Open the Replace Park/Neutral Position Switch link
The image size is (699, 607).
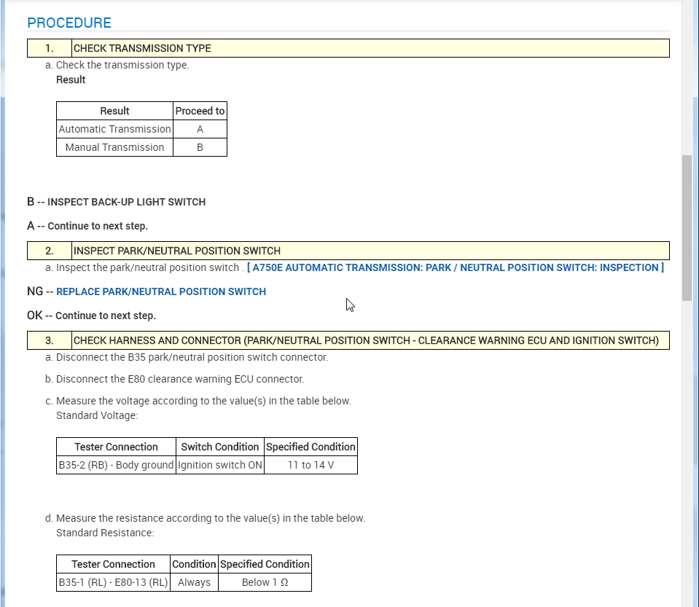[x=161, y=291]
